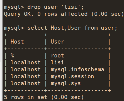Click the mysql.infoschema user entry

(x=77, y=70)
